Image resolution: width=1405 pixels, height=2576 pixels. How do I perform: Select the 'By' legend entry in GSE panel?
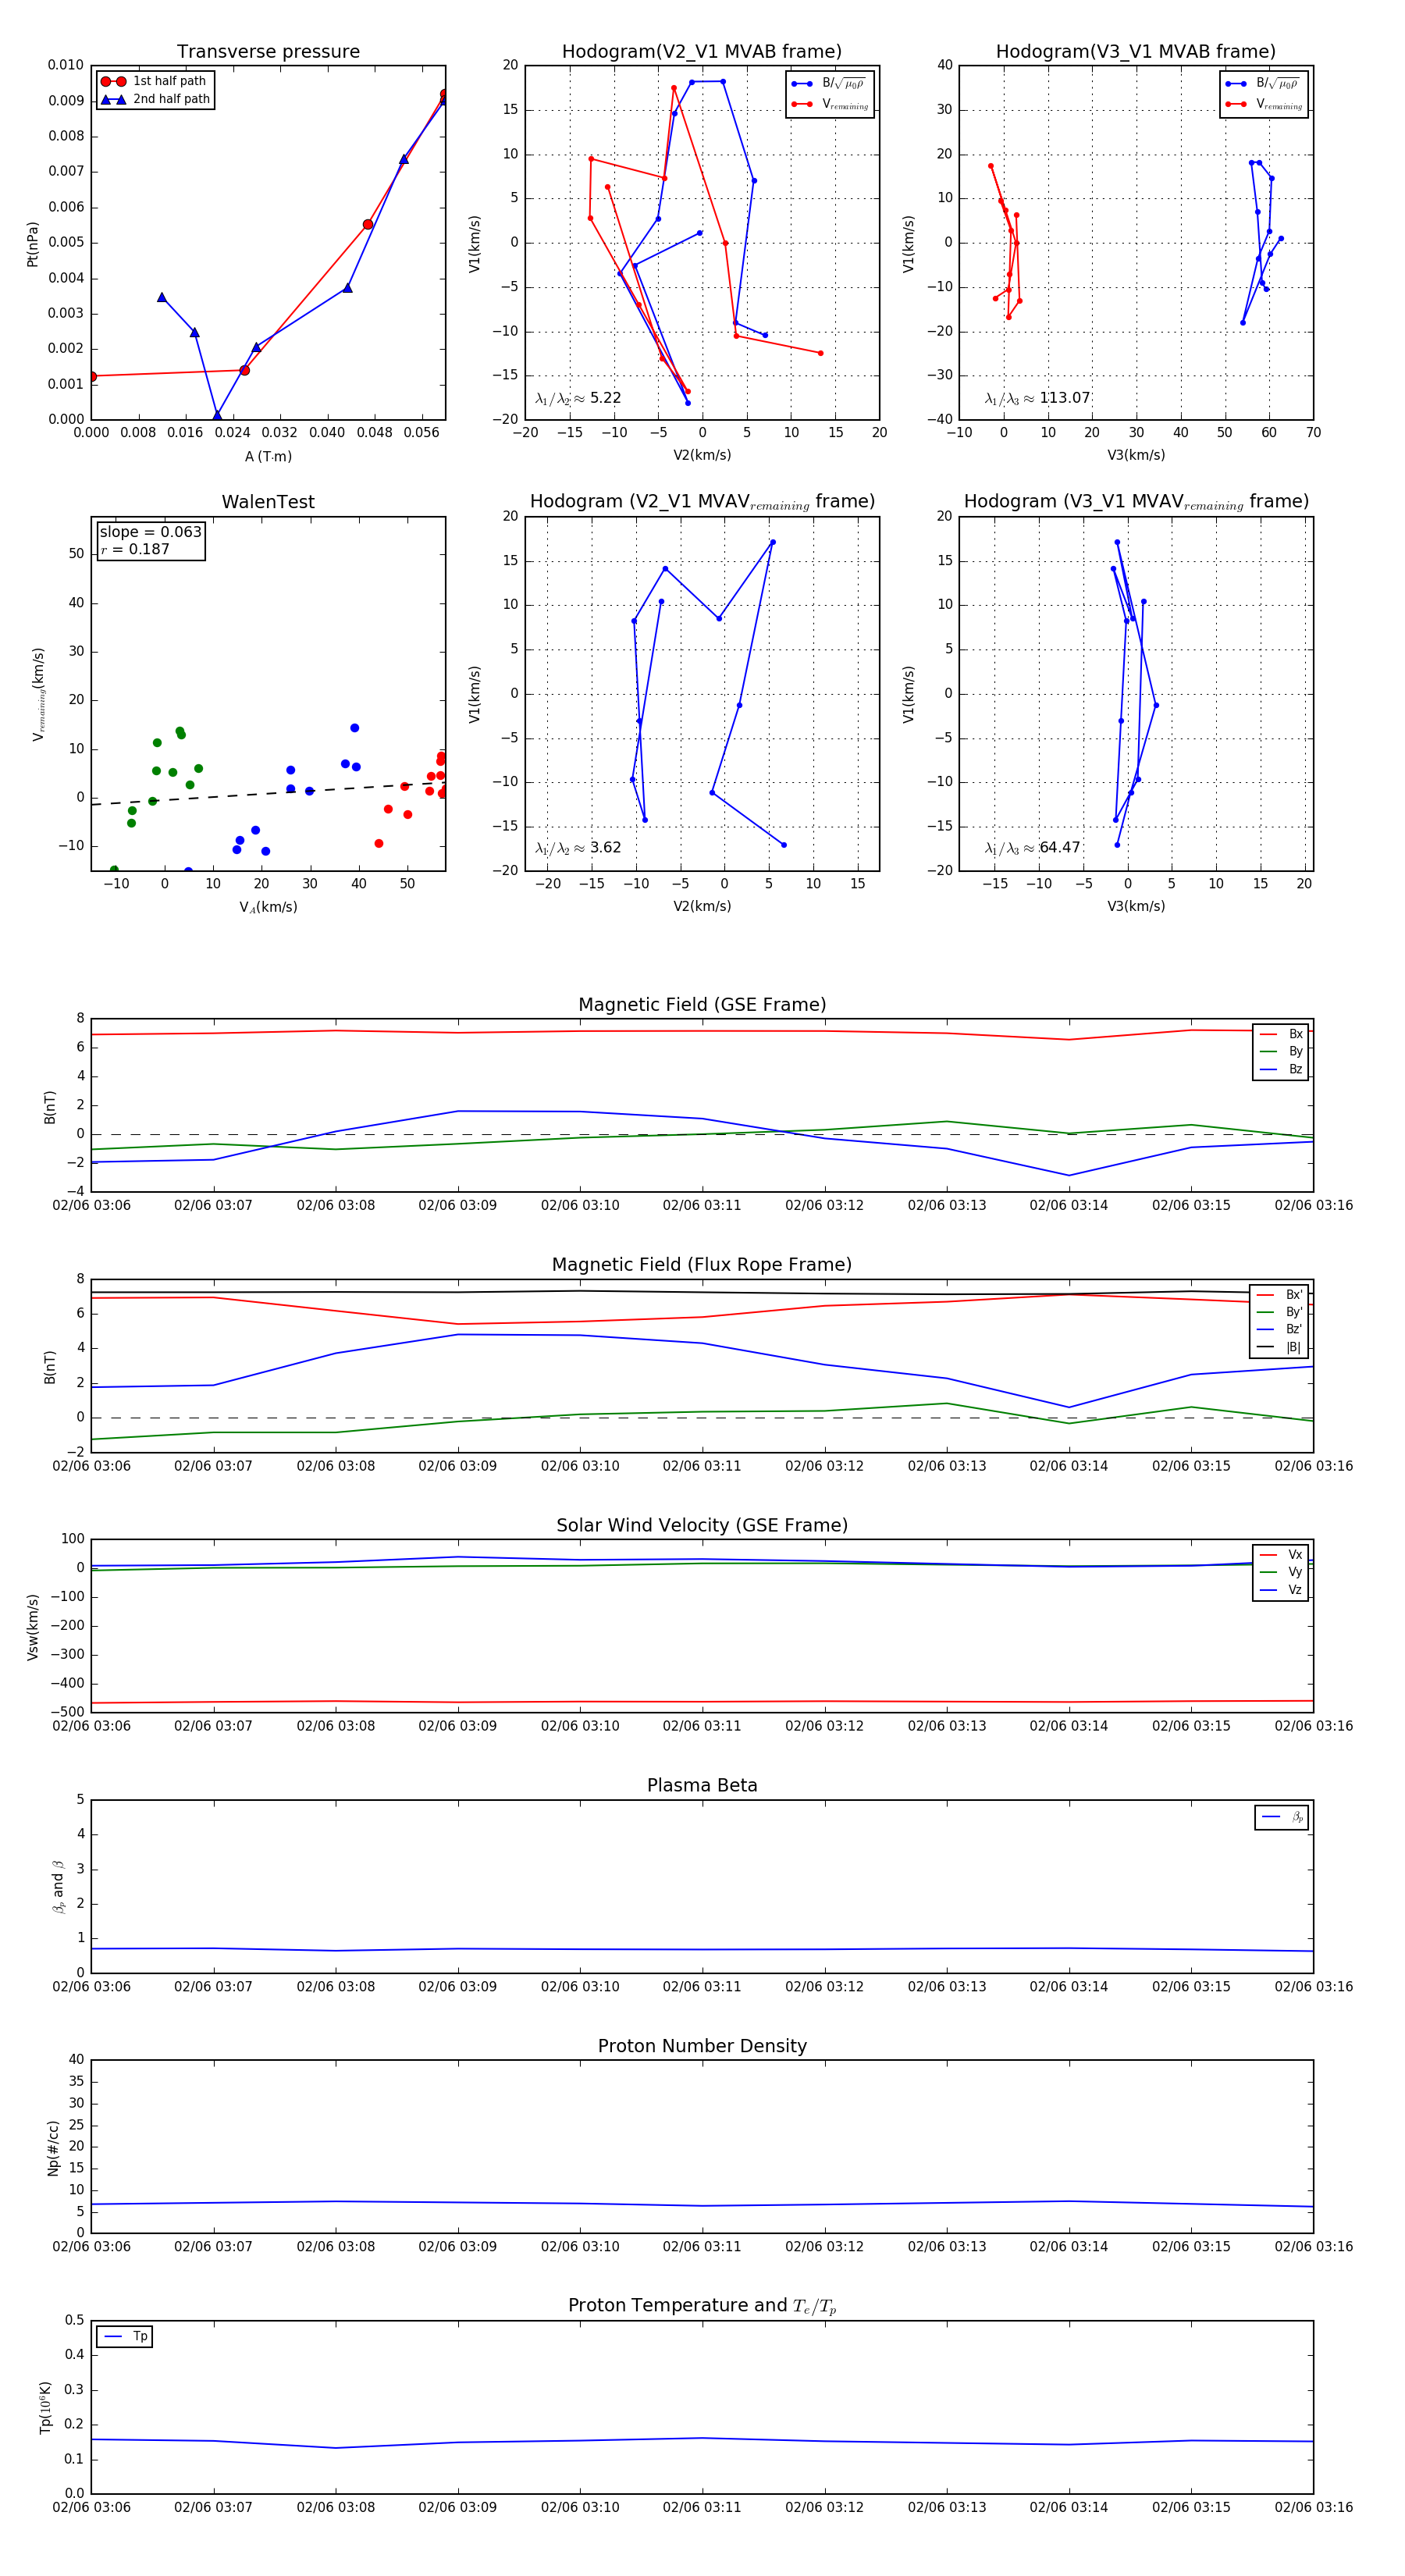[1281, 1051]
